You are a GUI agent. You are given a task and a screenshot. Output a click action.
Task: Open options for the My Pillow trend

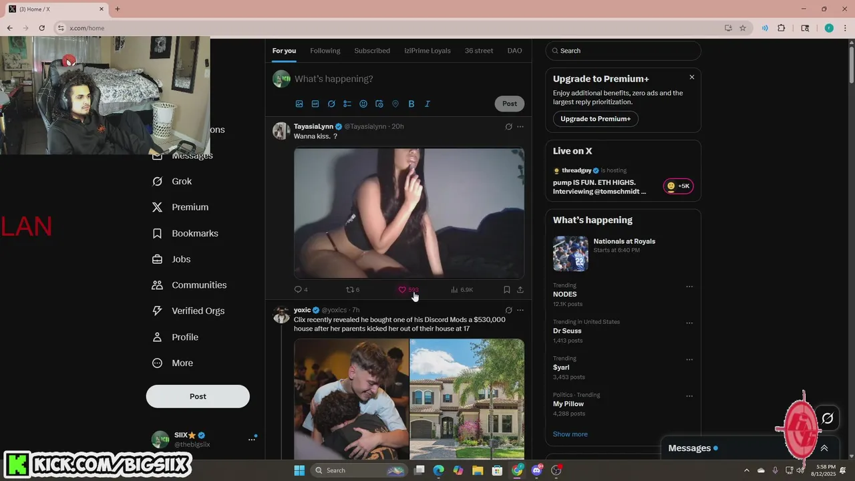click(689, 396)
